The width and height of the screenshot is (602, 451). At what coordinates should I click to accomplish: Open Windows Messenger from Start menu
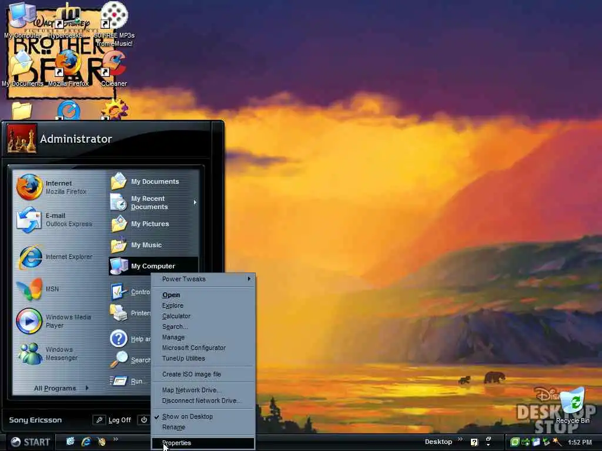pos(58,354)
